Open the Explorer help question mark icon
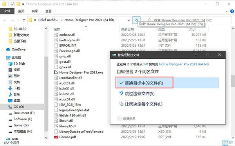 (232, 11)
